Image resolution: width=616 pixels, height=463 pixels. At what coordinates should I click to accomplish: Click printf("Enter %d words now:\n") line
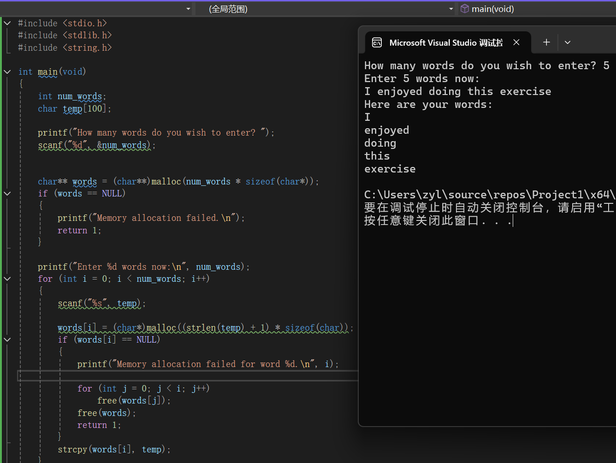pos(144,267)
